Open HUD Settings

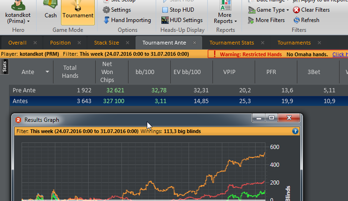pyautogui.click(x=182, y=20)
